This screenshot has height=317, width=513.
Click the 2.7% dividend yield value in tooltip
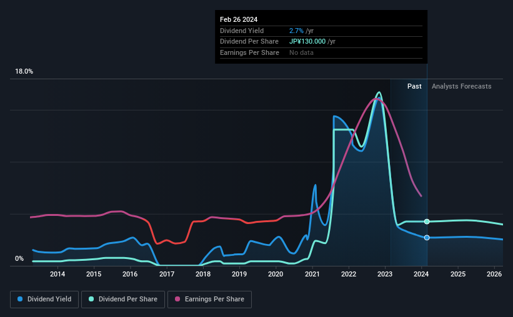tap(296, 31)
